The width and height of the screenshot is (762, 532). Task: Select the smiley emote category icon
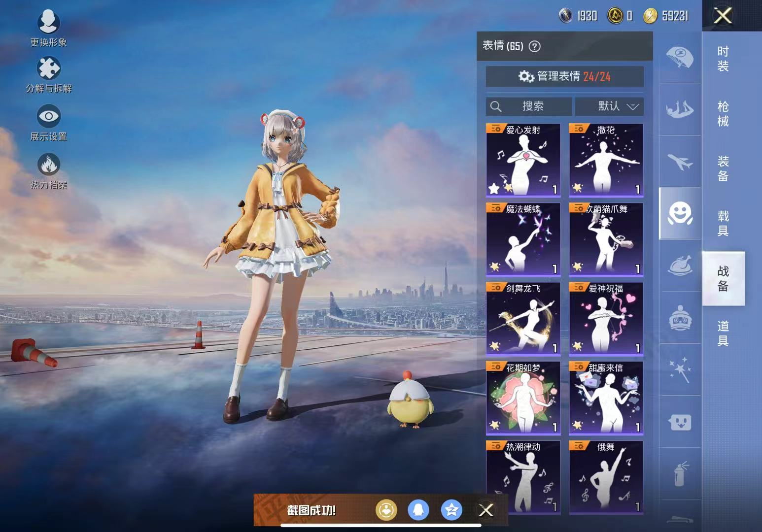click(x=680, y=213)
